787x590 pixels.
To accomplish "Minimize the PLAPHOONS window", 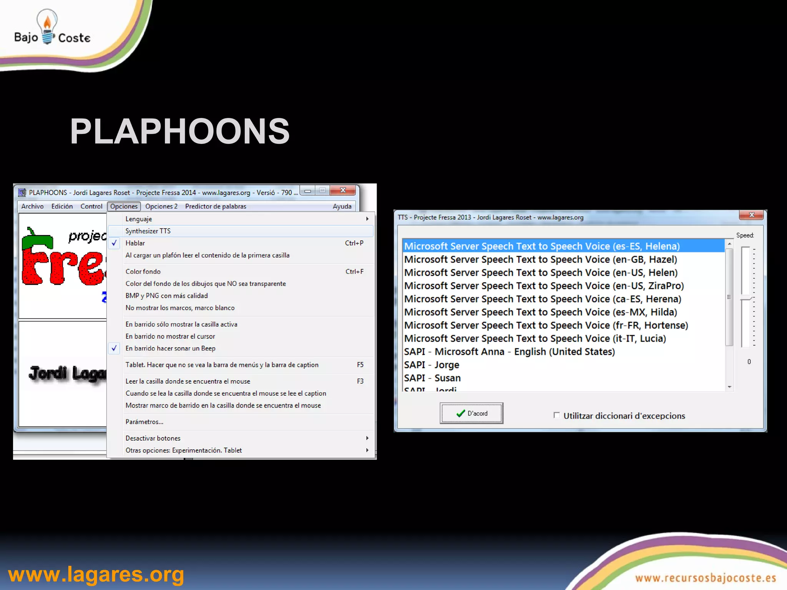I will (x=307, y=191).
